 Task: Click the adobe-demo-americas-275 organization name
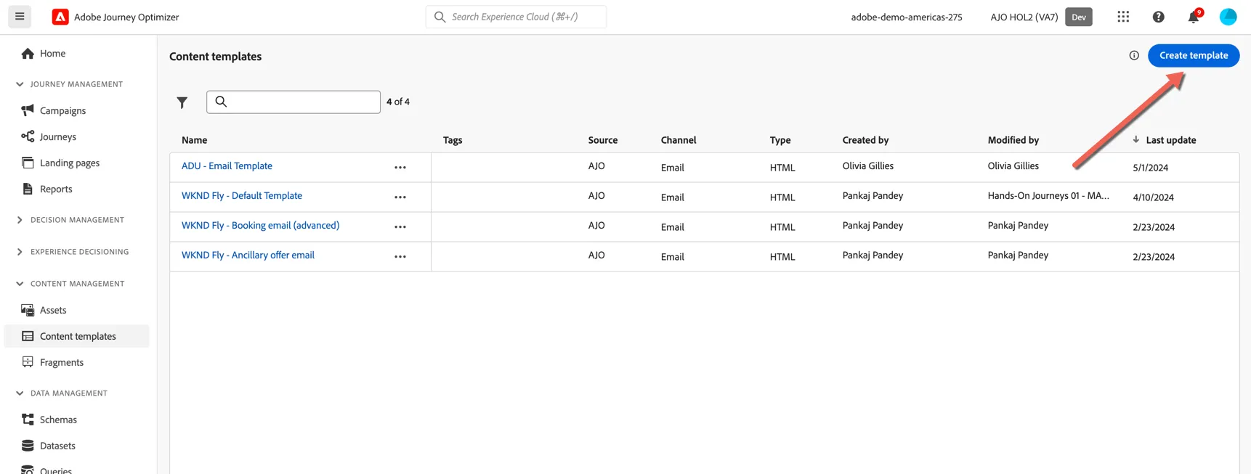tap(907, 17)
